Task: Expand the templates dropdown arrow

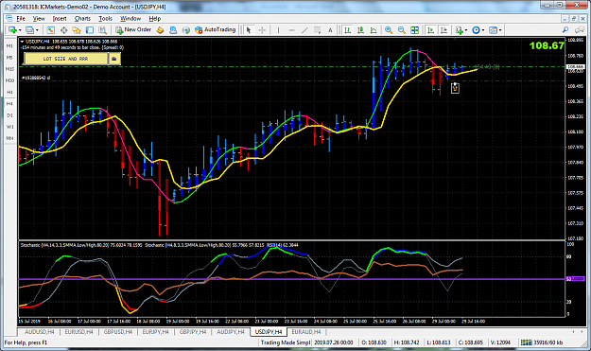Action: pos(500,30)
